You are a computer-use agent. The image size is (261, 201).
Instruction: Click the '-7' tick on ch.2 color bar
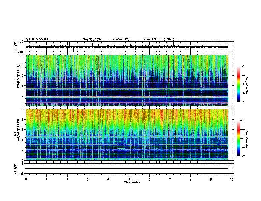coord(243,156)
